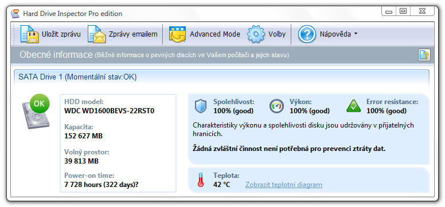Image resolution: width=445 pixels, height=207 pixels.
Task: Select the SATA Drive 1 header
Action: pyautogui.click(x=222, y=77)
